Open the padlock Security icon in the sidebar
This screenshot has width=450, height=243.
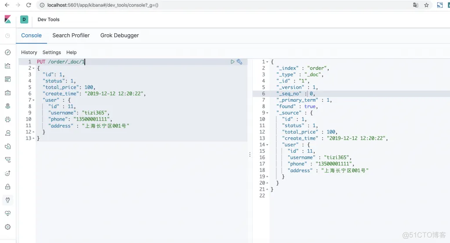tap(7, 186)
